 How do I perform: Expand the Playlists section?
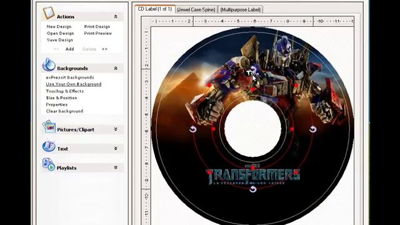tap(116, 167)
